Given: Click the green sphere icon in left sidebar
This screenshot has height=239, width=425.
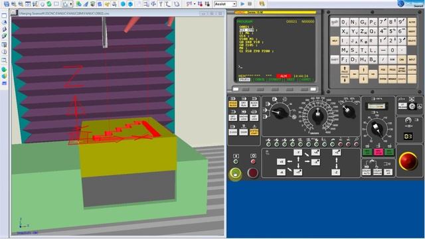Looking at the screenshot, I should pyautogui.click(x=4, y=69).
